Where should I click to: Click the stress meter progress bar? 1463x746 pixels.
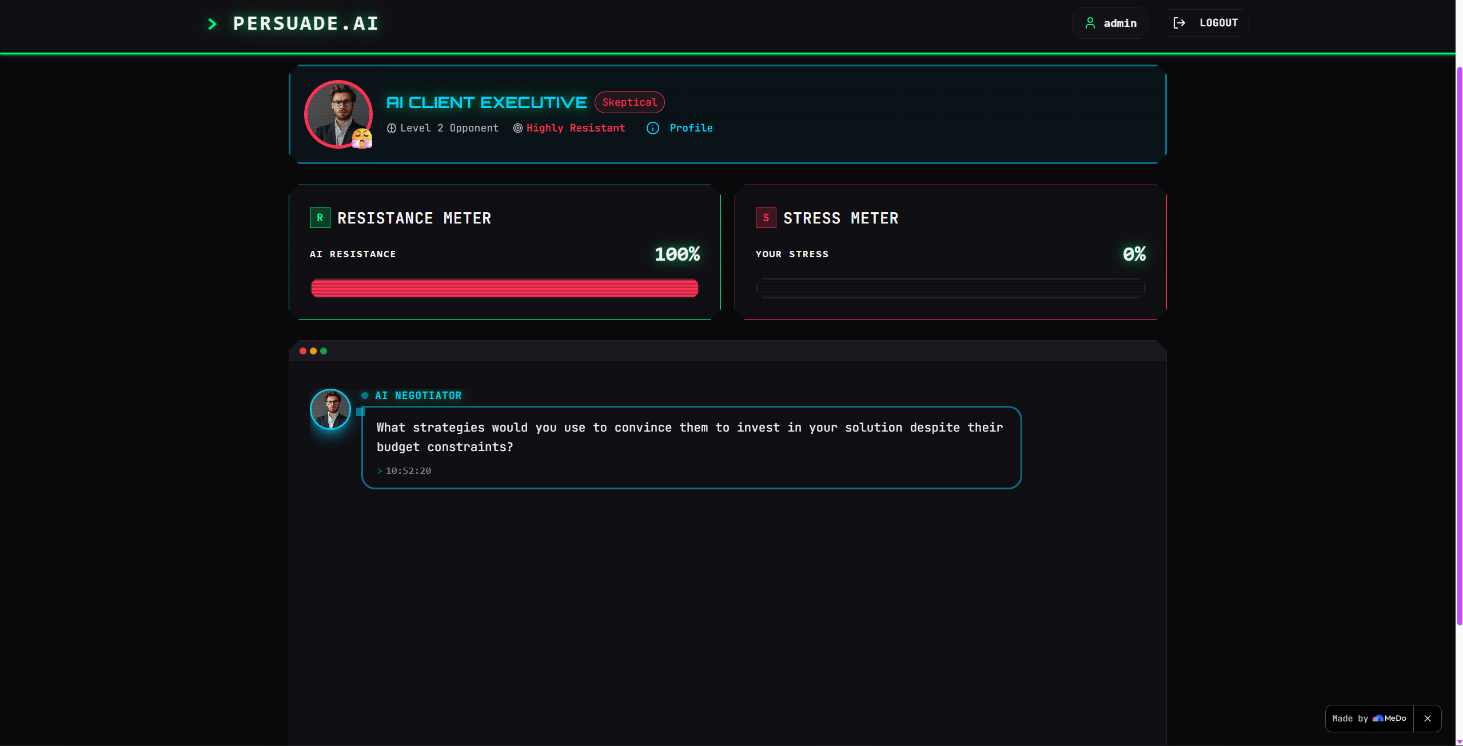click(x=951, y=288)
